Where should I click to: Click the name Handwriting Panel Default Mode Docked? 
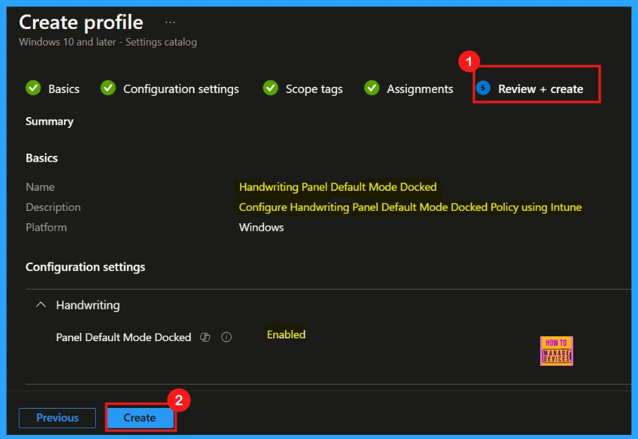click(338, 187)
